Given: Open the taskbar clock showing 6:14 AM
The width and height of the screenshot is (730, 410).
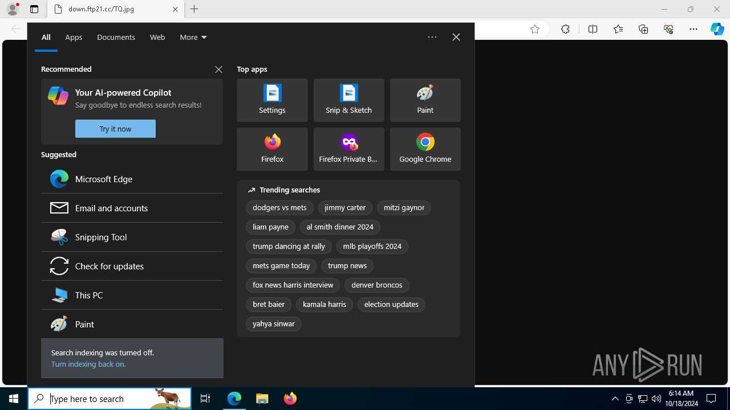Looking at the screenshot, I should tap(681, 399).
